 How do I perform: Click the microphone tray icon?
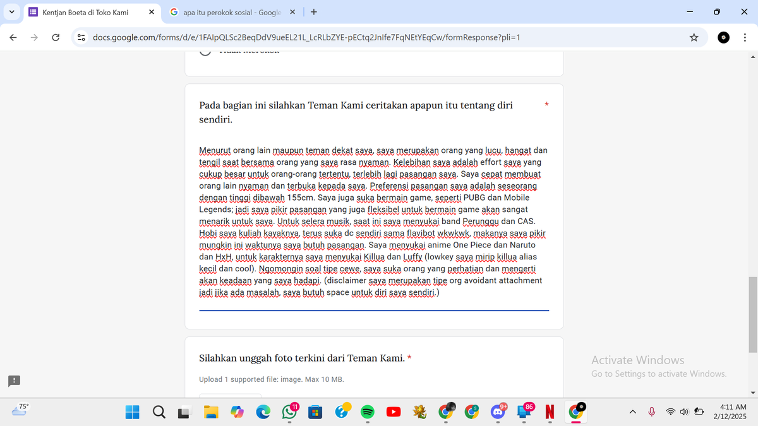(x=652, y=411)
